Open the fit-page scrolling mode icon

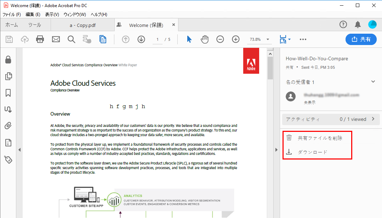click(x=283, y=39)
